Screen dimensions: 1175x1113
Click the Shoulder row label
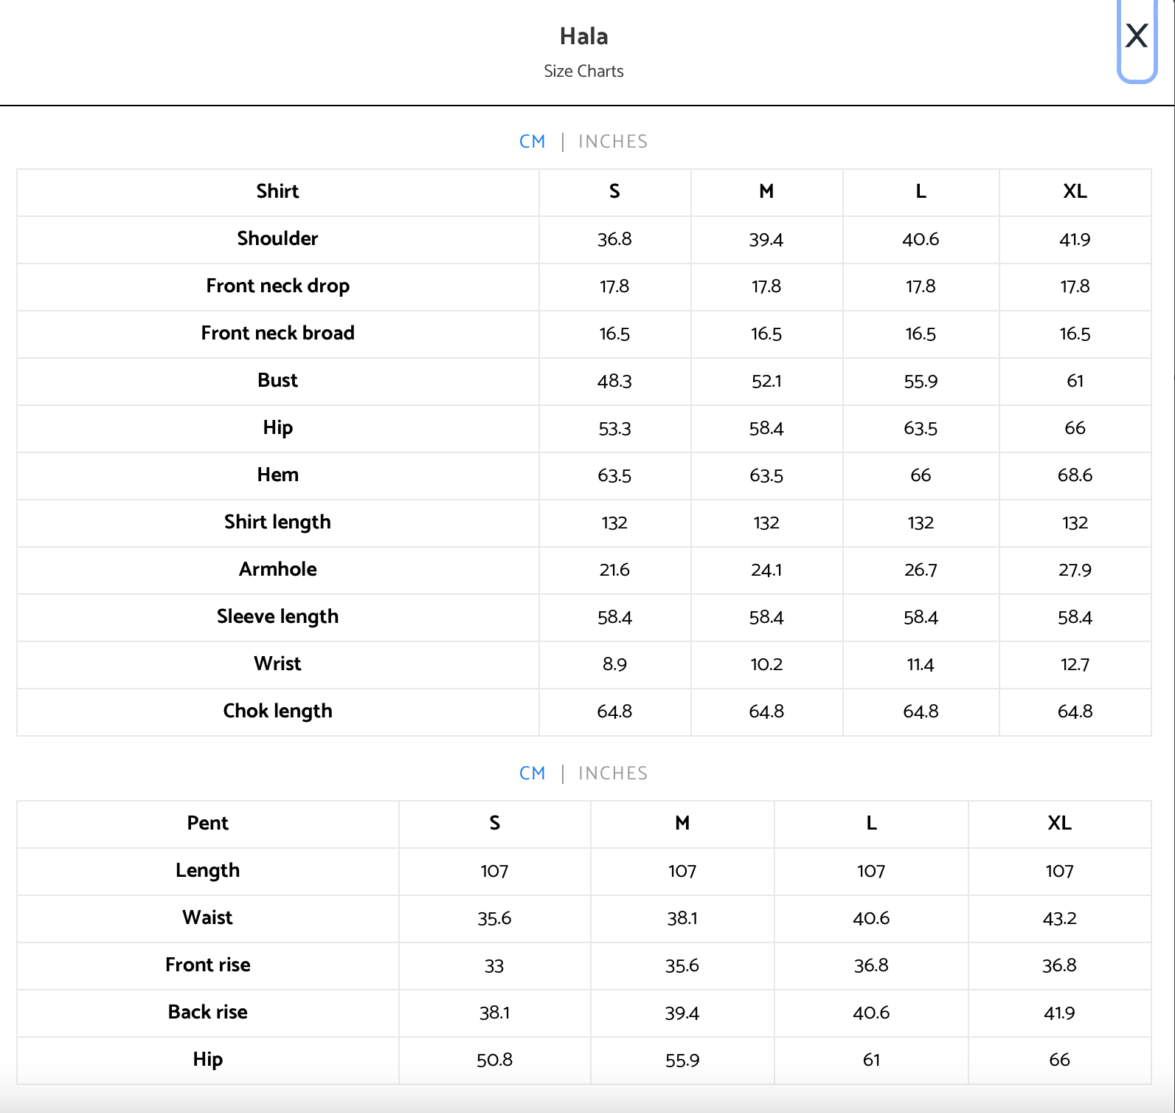pos(278,239)
